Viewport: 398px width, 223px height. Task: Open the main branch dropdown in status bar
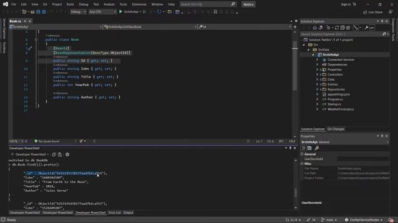click(329, 220)
